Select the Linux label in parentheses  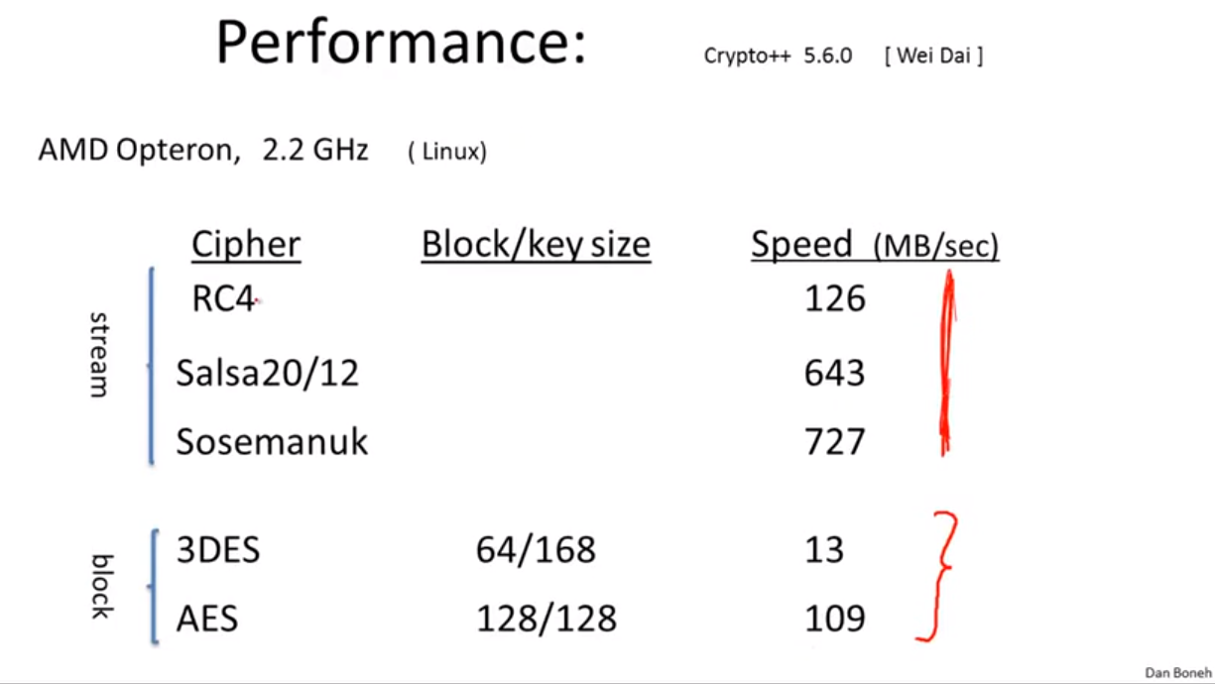click(446, 153)
